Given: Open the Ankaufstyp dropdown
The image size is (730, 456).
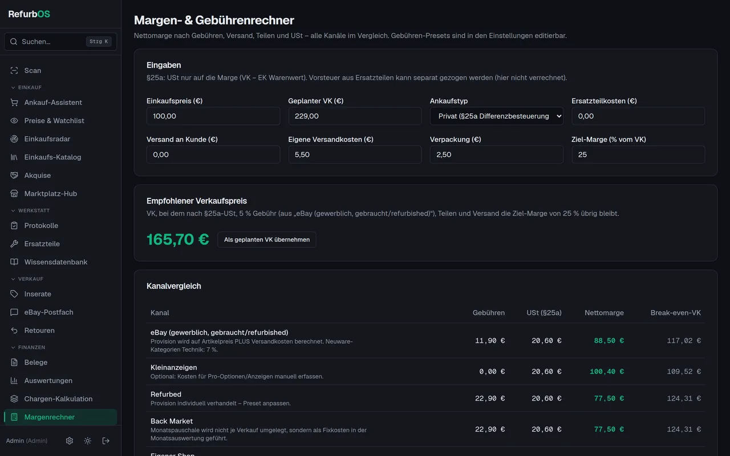Looking at the screenshot, I should click(497, 116).
